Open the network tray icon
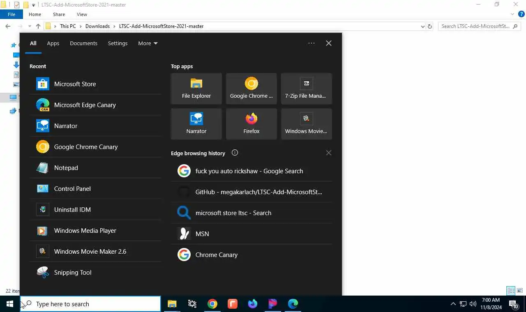526x312 pixels. [x=463, y=304]
